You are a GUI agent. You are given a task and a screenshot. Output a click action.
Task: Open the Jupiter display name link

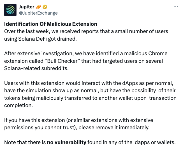coord(26,7)
